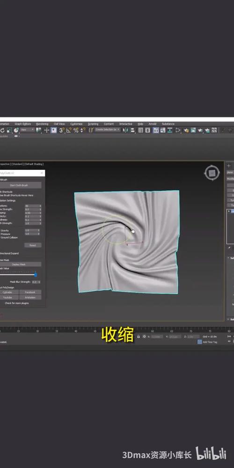Select the Scale tool in the toolbar

(9, 130)
